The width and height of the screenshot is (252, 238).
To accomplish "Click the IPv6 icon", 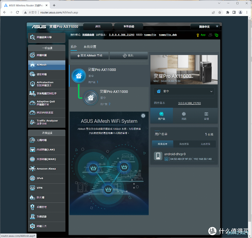I will pos(32,178).
